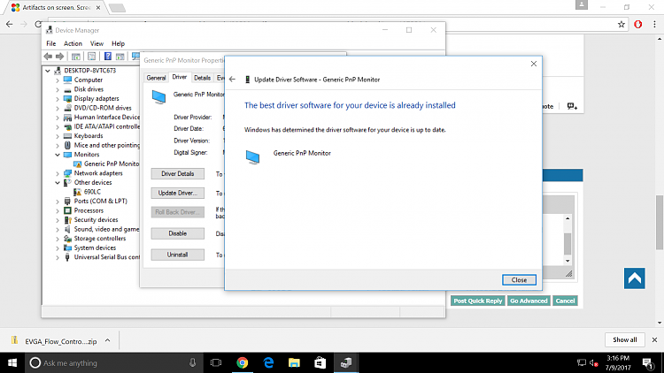Viewport: 664px width, 373px height.
Task: Open Chrome three-dot menu
Action: (654, 25)
